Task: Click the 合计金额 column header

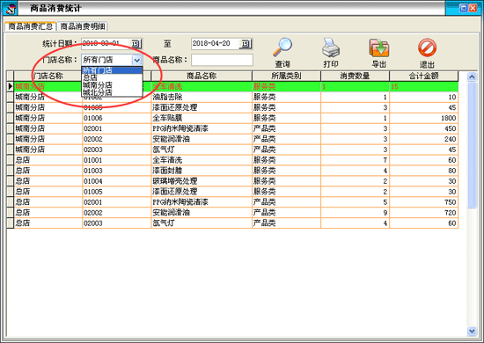Action: coord(423,76)
